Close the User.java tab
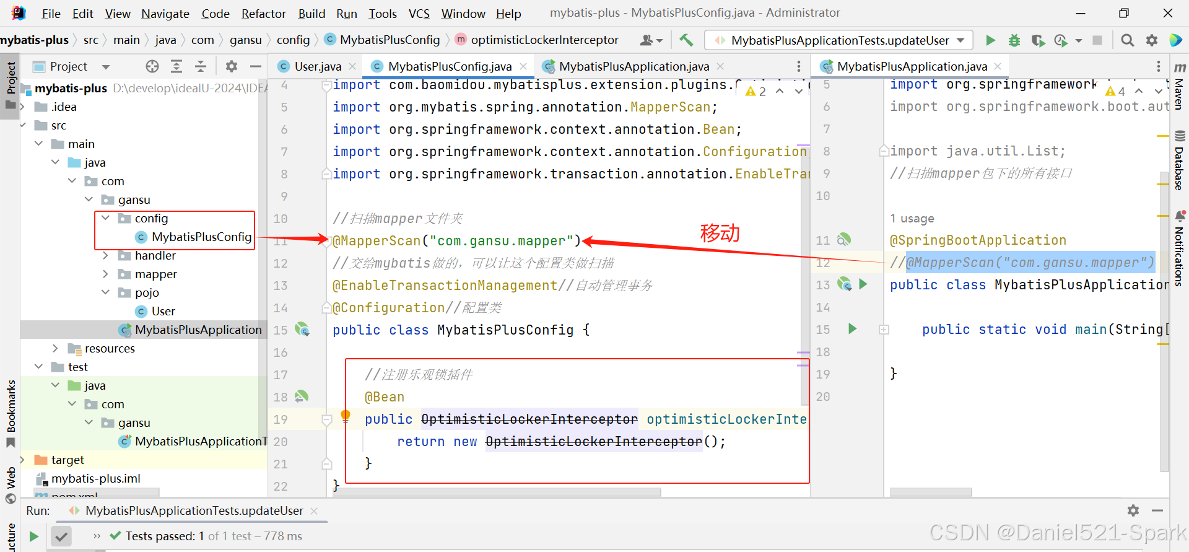The width and height of the screenshot is (1189, 552). 352,66
